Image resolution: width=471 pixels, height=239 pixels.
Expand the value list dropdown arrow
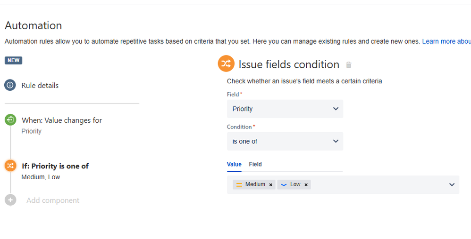click(452, 185)
